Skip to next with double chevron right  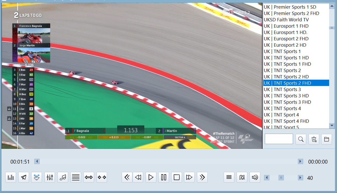[202, 177]
